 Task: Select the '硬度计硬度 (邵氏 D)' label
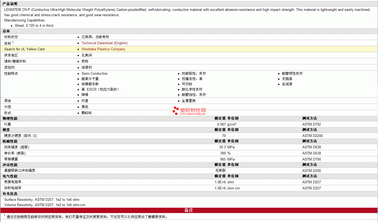pyautogui.click(x=20, y=136)
